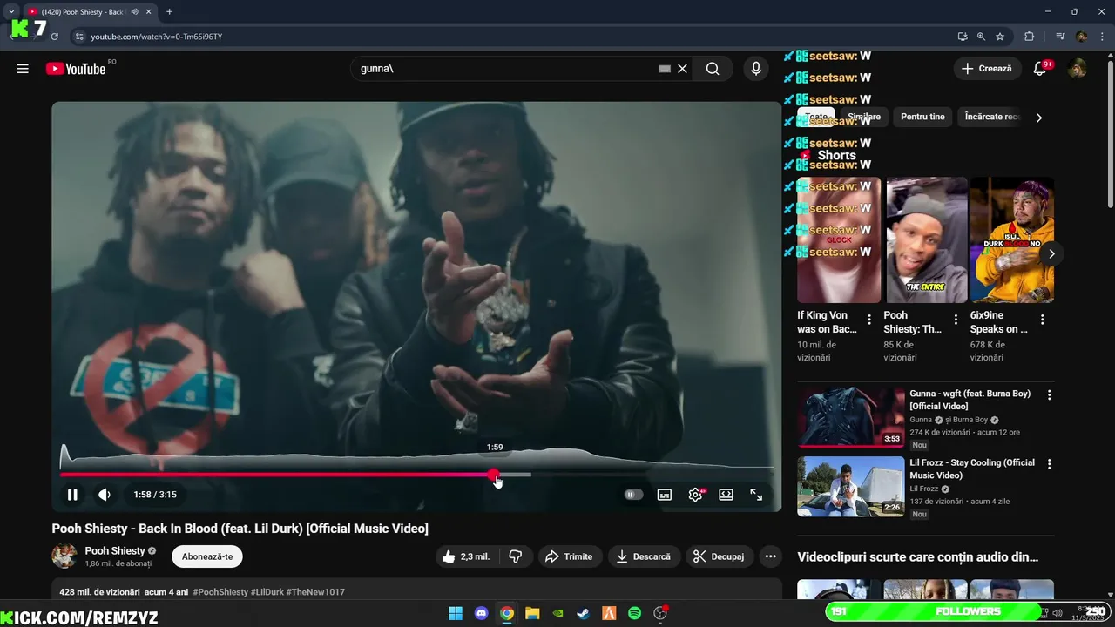Screen dimensions: 1115x627
Task: Click the #TheNew1017 hashtag
Action: (x=315, y=592)
